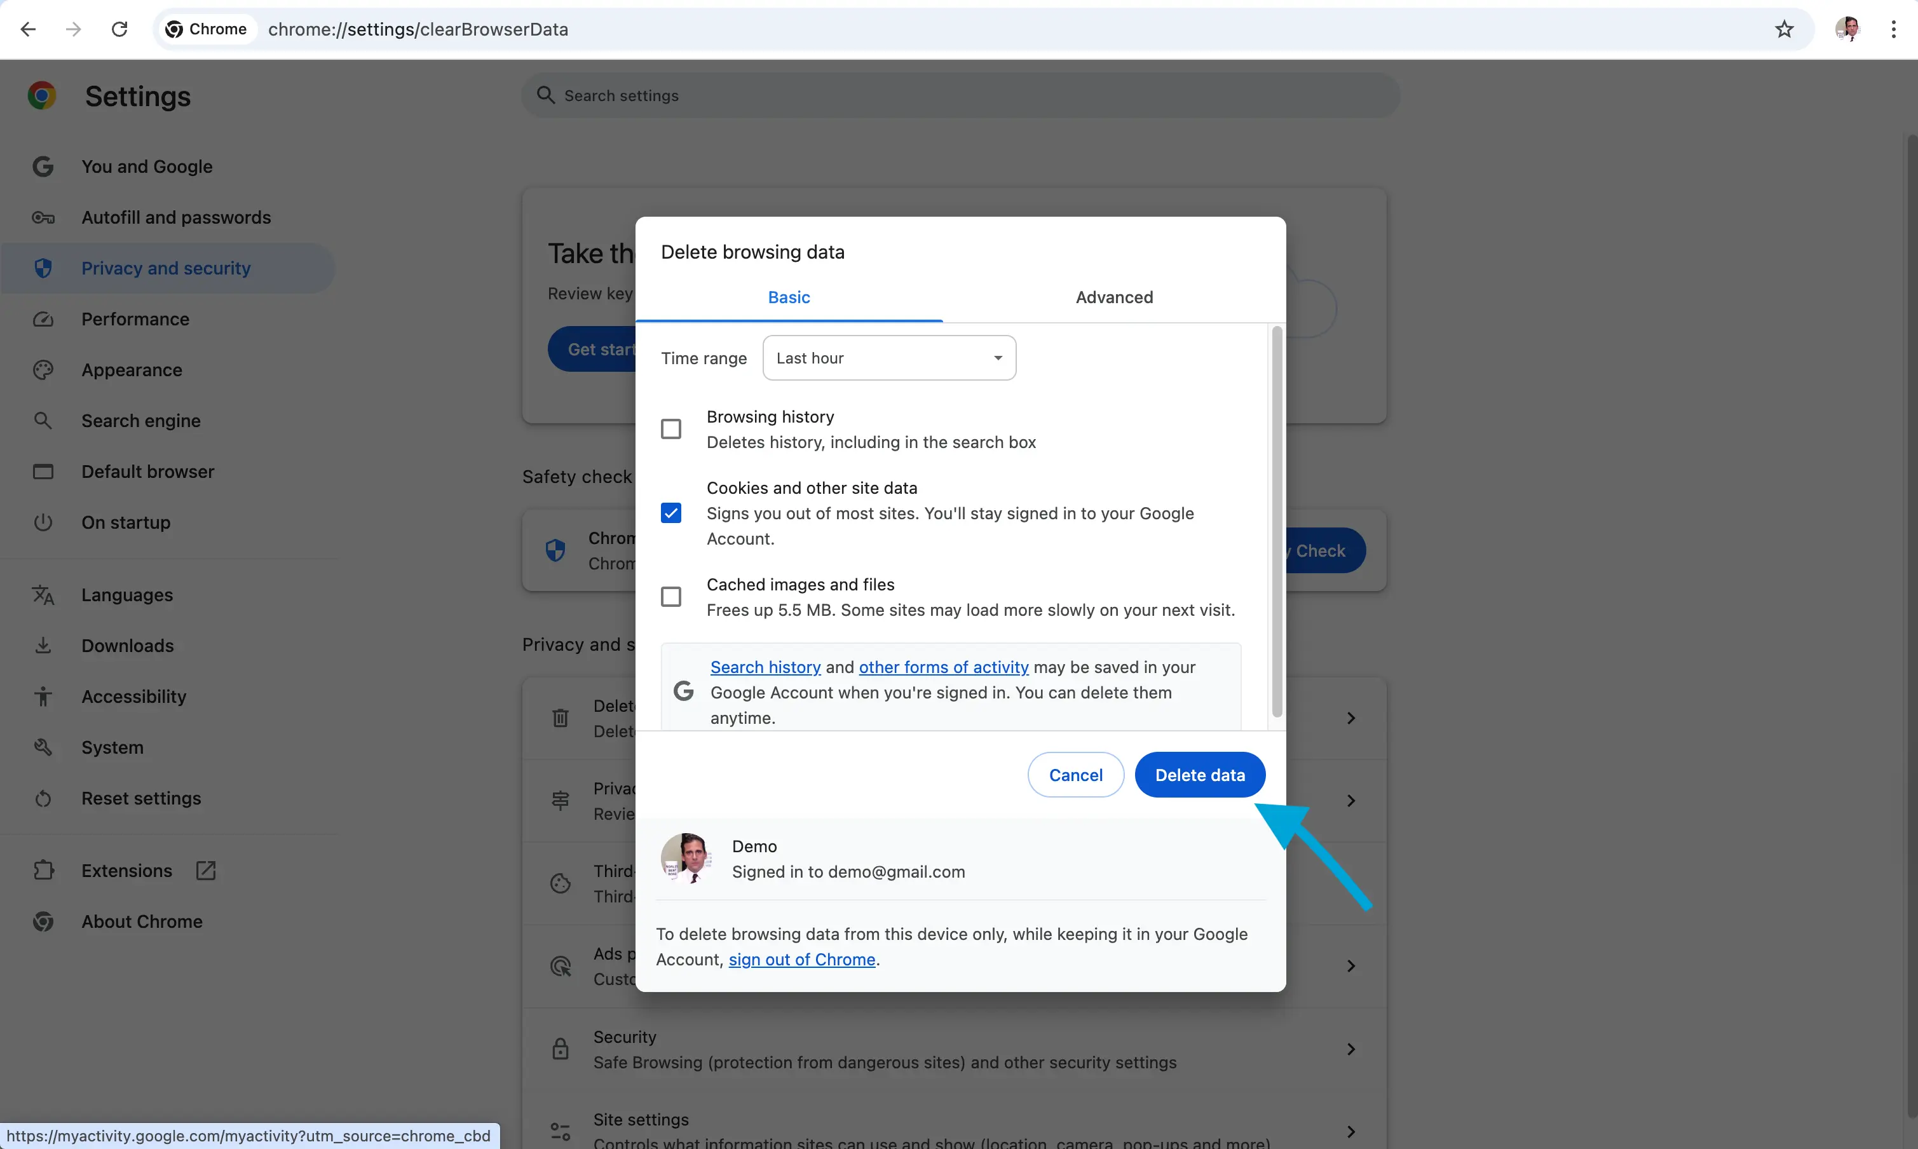Expand the Security row chevron
This screenshot has height=1149, width=1918.
coord(1351,1049)
